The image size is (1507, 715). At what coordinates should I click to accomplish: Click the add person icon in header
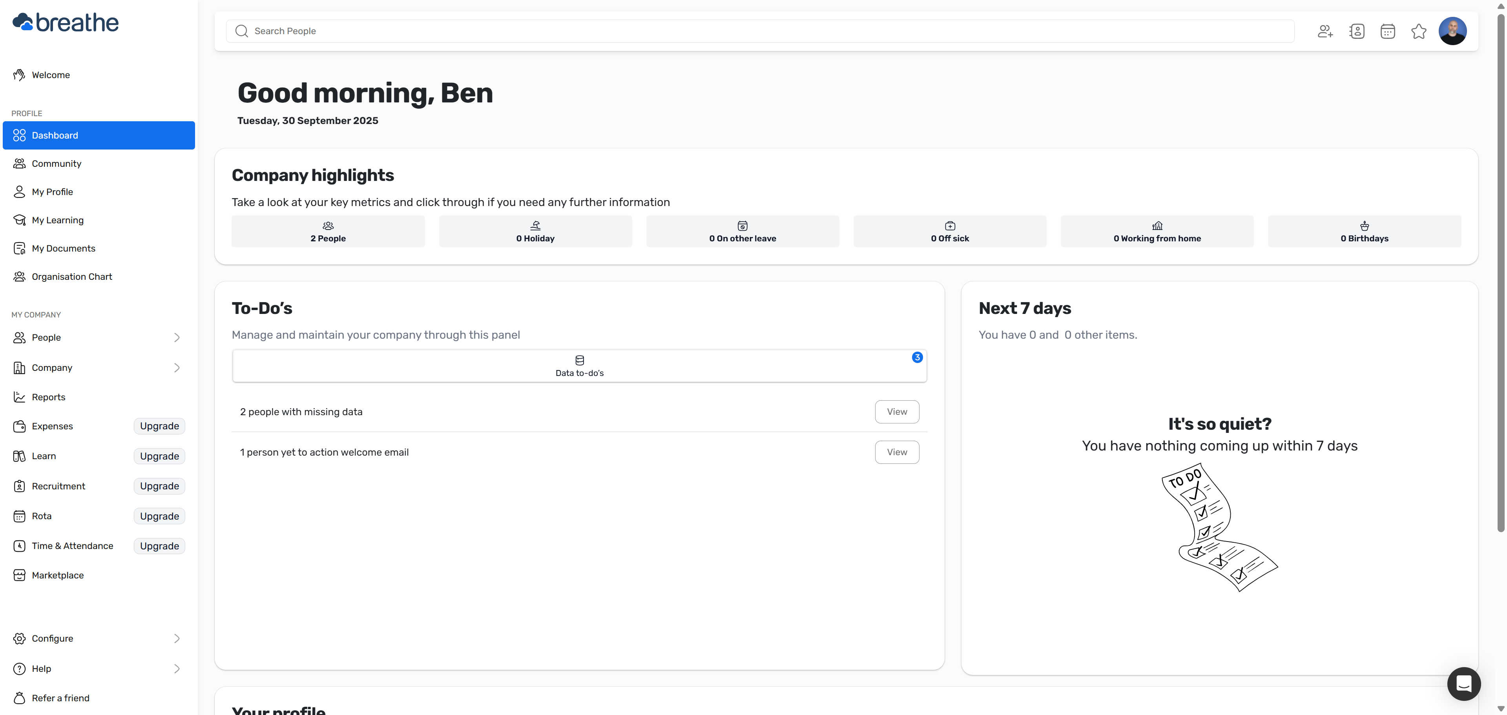[x=1325, y=31]
